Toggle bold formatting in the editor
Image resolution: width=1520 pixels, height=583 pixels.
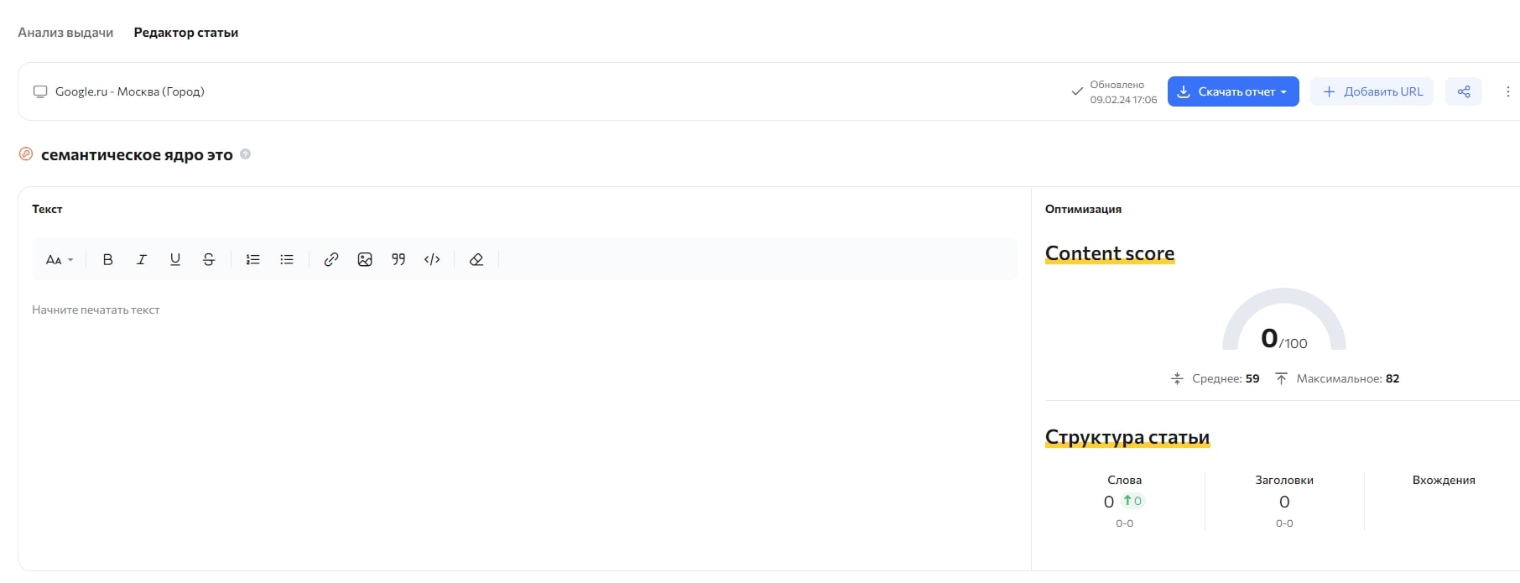coord(107,260)
